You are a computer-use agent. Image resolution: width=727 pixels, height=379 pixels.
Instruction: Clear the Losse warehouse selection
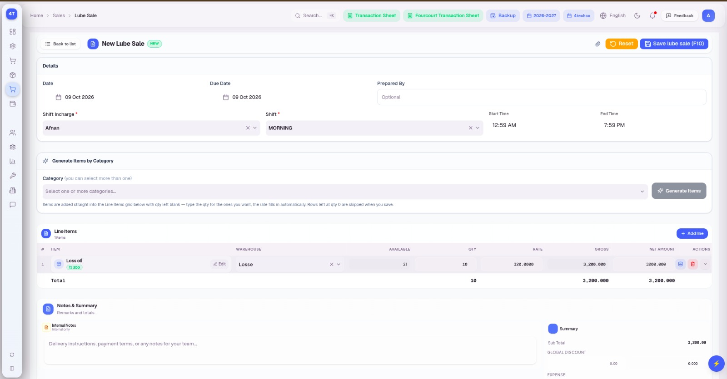pyautogui.click(x=332, y=264)
